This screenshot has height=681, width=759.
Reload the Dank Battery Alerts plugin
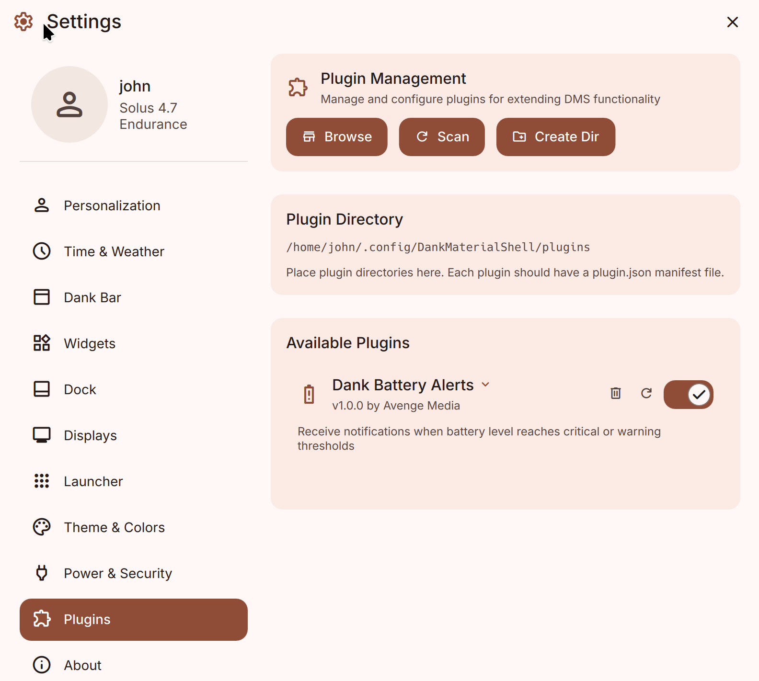click(646, 393)
